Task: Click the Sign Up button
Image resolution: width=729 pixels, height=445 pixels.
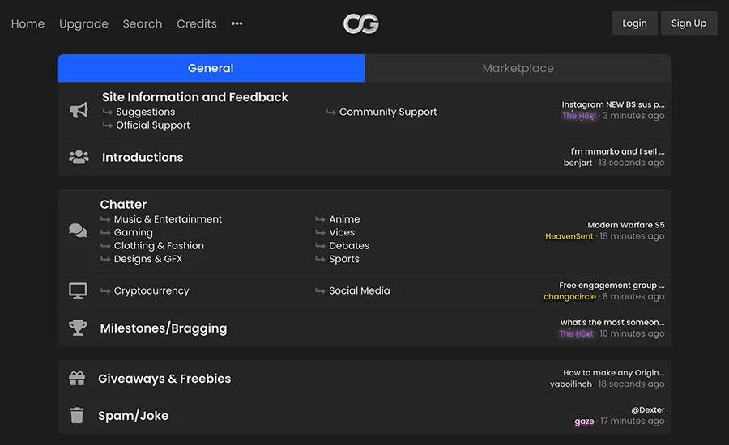Action: pyautogui.click(x=688, y=23)
